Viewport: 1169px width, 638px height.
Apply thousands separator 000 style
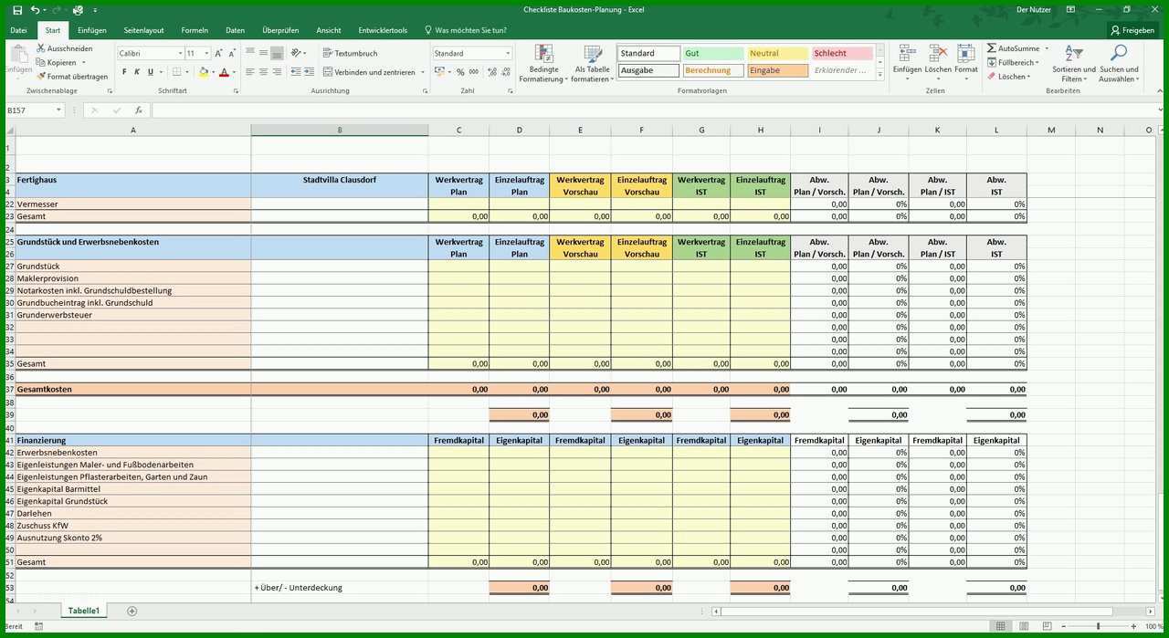click(x=474, y=72)
